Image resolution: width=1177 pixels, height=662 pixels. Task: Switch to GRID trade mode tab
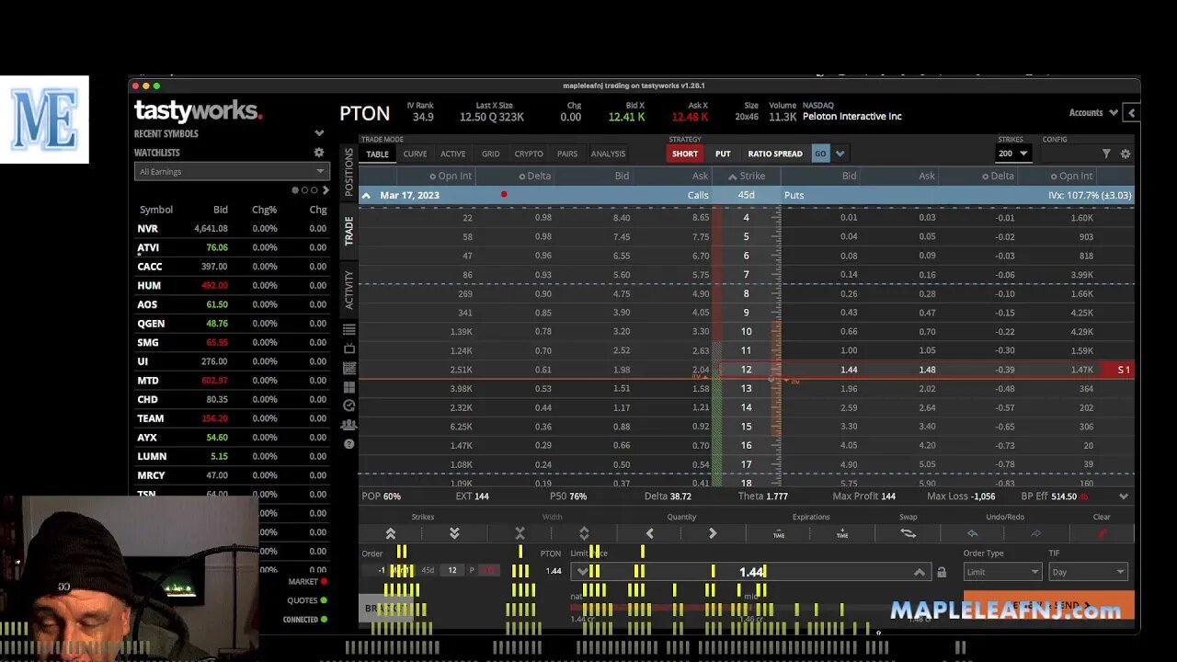pos(491,154)
